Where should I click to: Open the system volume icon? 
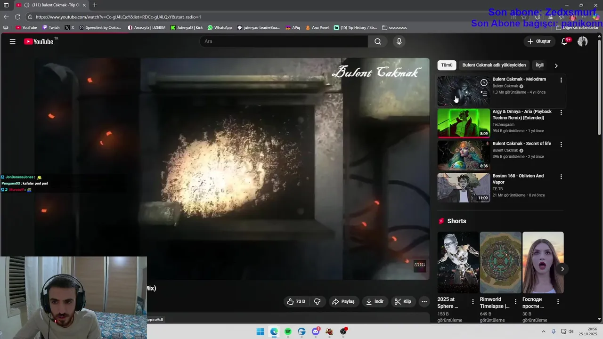tap(571, 331)
